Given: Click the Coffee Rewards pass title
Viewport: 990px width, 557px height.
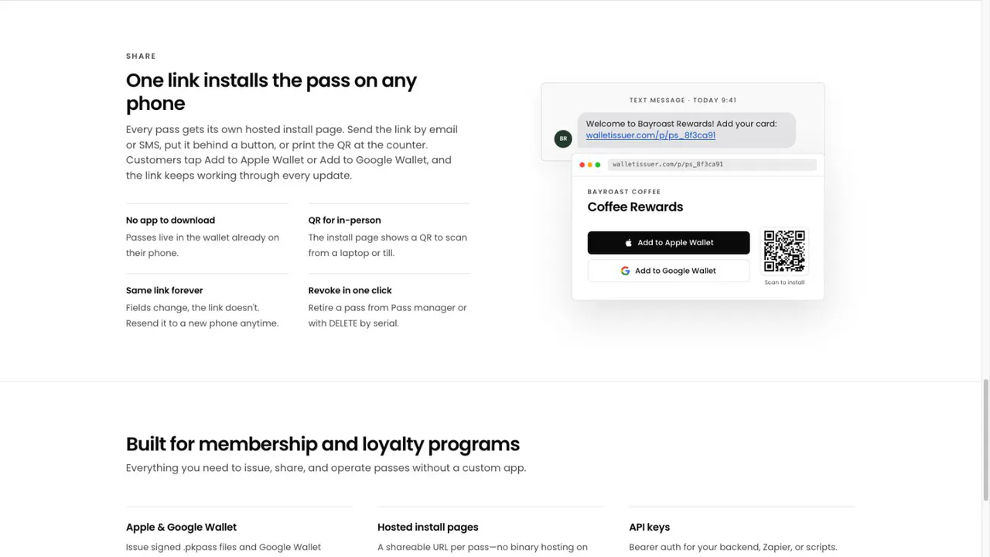Looking at the screenshot, I should pos(635,207).
